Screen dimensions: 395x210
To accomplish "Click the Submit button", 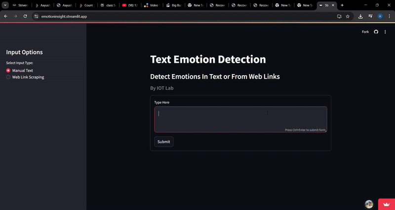I will (x=164, y=142).
